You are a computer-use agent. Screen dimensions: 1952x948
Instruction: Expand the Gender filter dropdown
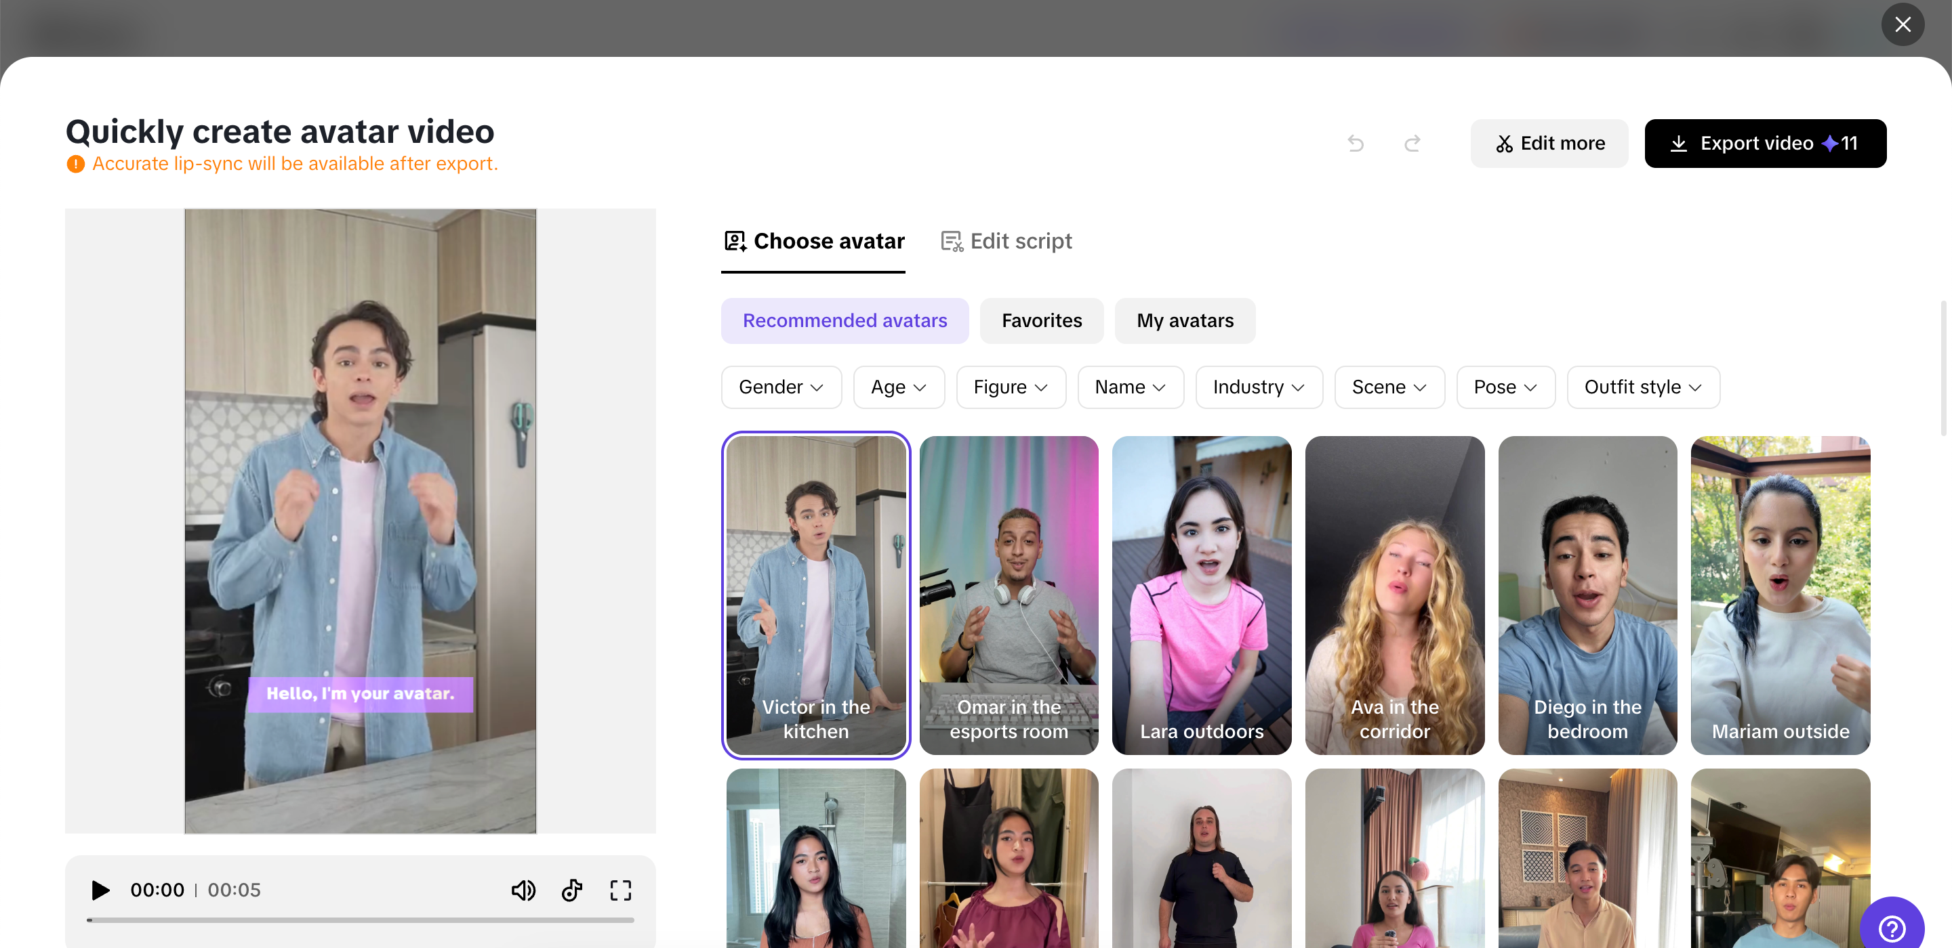click(x=781, y=387)
